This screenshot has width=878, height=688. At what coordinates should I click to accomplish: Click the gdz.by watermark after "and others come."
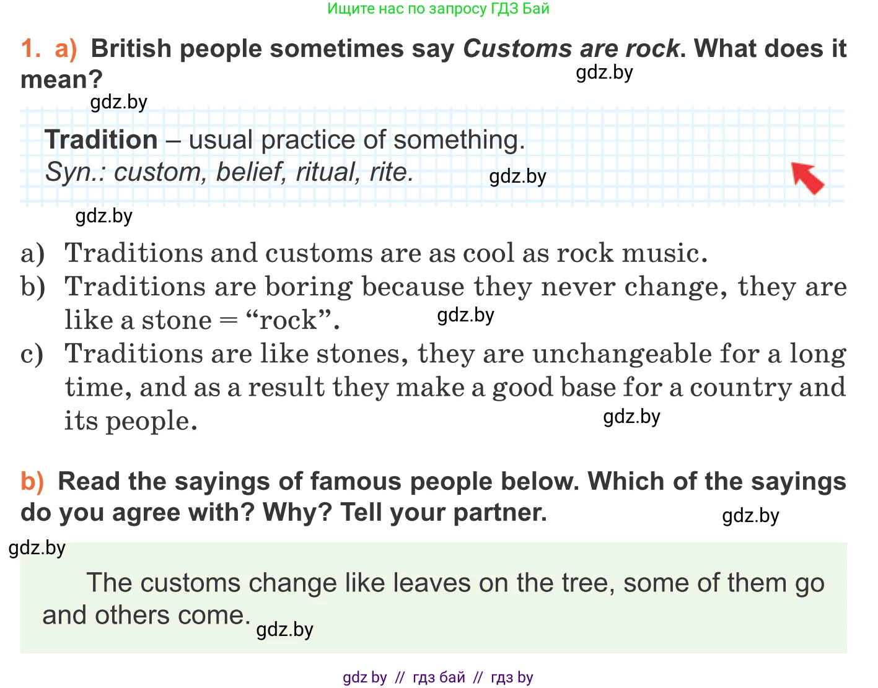coord(284,630)
